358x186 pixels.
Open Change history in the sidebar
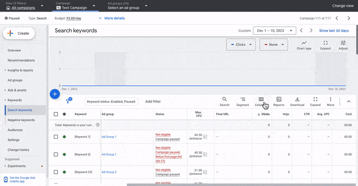tap(18, 150)
